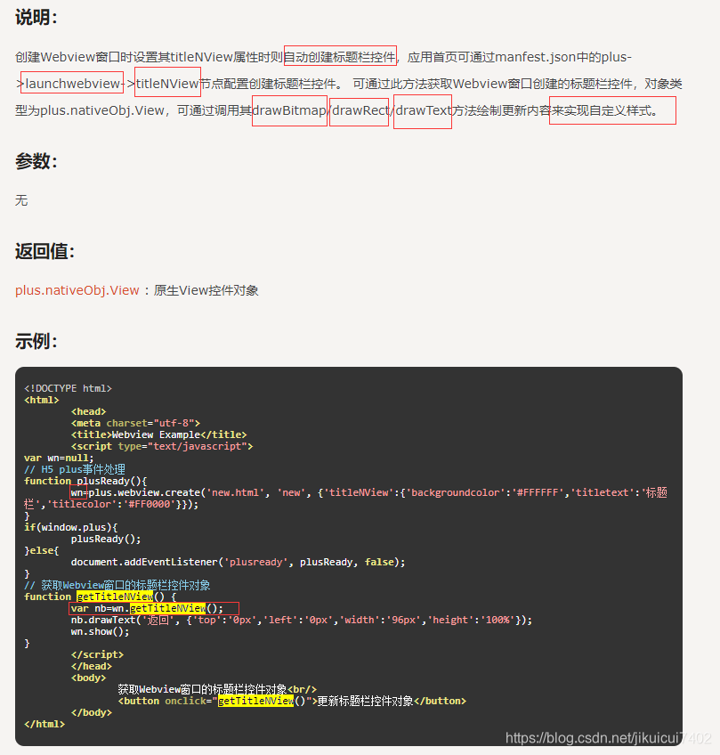This screenshot has height=755, width=720.
Task: Click the plusReady(); call line
Action: click(106, 539)
